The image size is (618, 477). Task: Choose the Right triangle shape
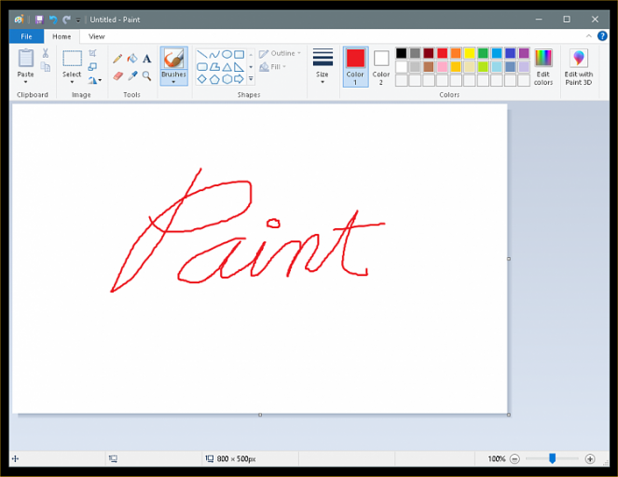pyautogui.click(x=240, y=67)
